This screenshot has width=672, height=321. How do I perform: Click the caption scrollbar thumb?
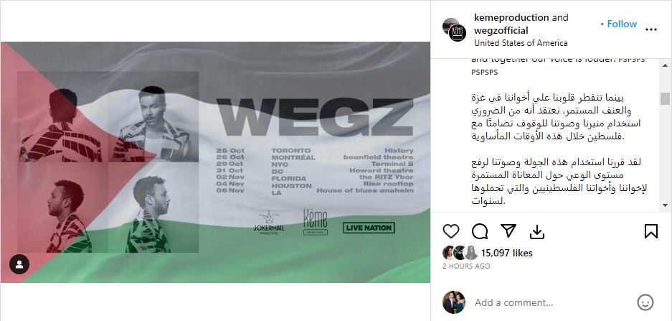point(665,98)
